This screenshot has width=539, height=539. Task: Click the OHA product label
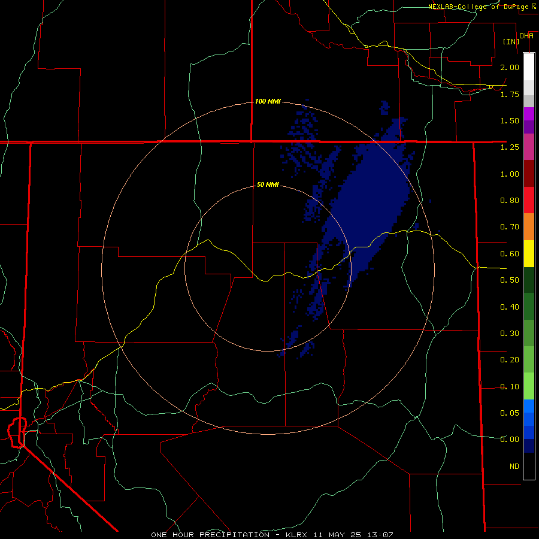[x=526, y=36]
